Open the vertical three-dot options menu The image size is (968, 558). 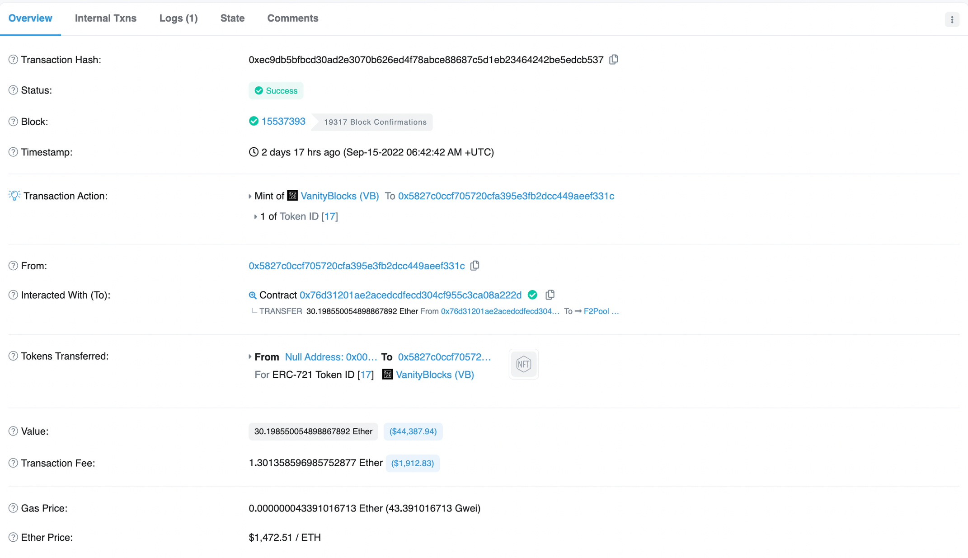(x=952, y=19)
